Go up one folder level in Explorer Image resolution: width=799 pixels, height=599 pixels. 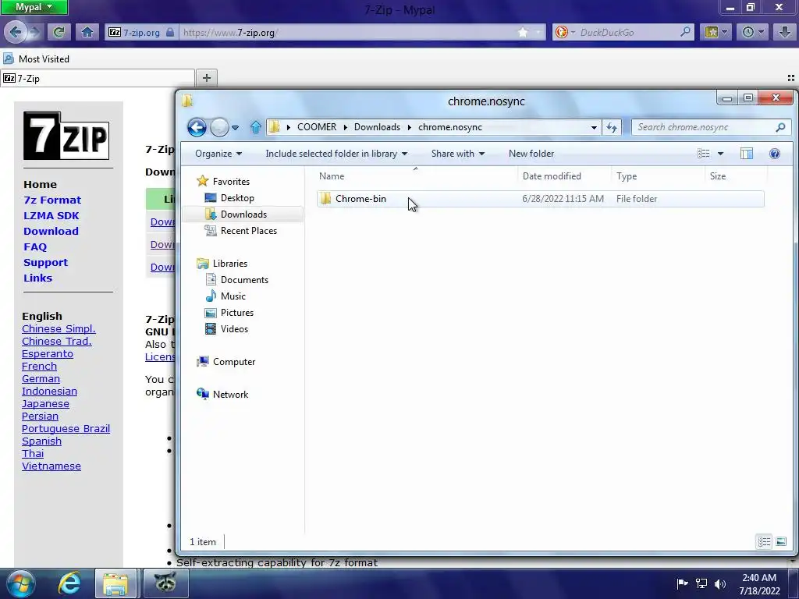pos(256,127)
